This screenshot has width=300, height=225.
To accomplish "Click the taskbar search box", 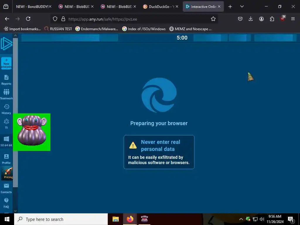I will pos(61,219).
